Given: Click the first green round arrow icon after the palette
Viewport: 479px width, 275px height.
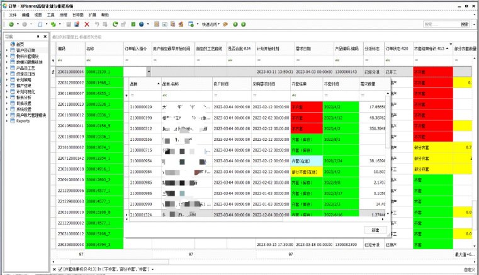Looking at the screenshot, I should 235,25.
